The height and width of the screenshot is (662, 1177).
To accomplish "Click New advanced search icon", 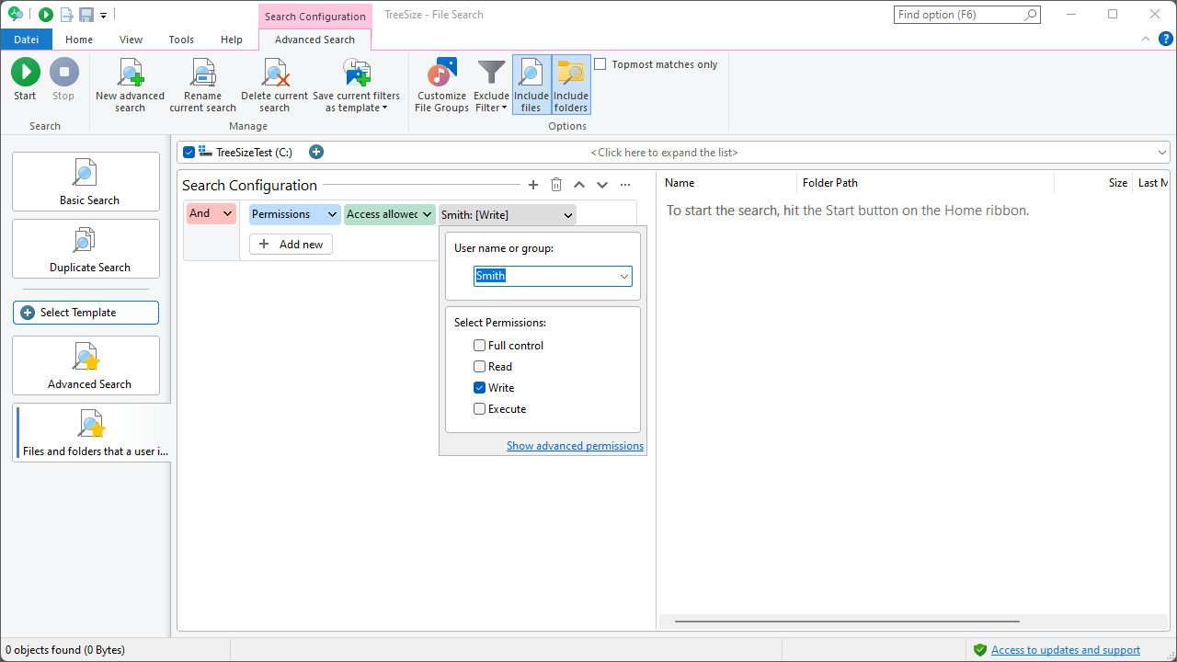I will [130, 73].
